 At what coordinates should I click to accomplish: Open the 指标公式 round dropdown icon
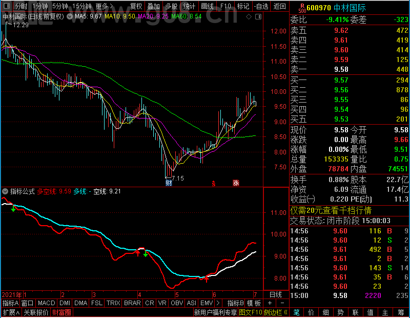click(x=5, y=191)
